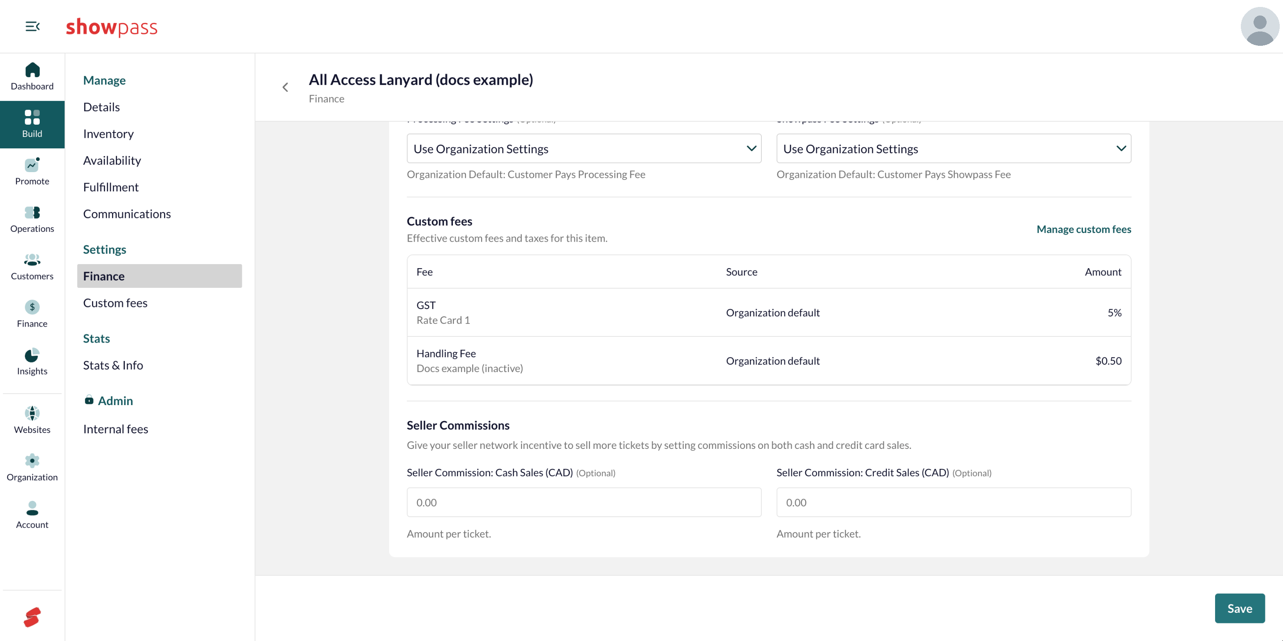This screenshot has width=1283, height=641.
Task: Click the All Access Lanyard page title
Action: 421,80
